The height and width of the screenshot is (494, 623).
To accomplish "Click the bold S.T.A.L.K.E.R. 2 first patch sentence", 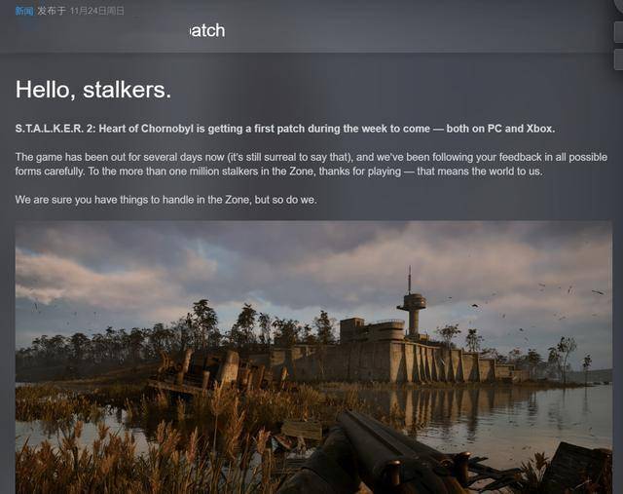I will [285, 129].
